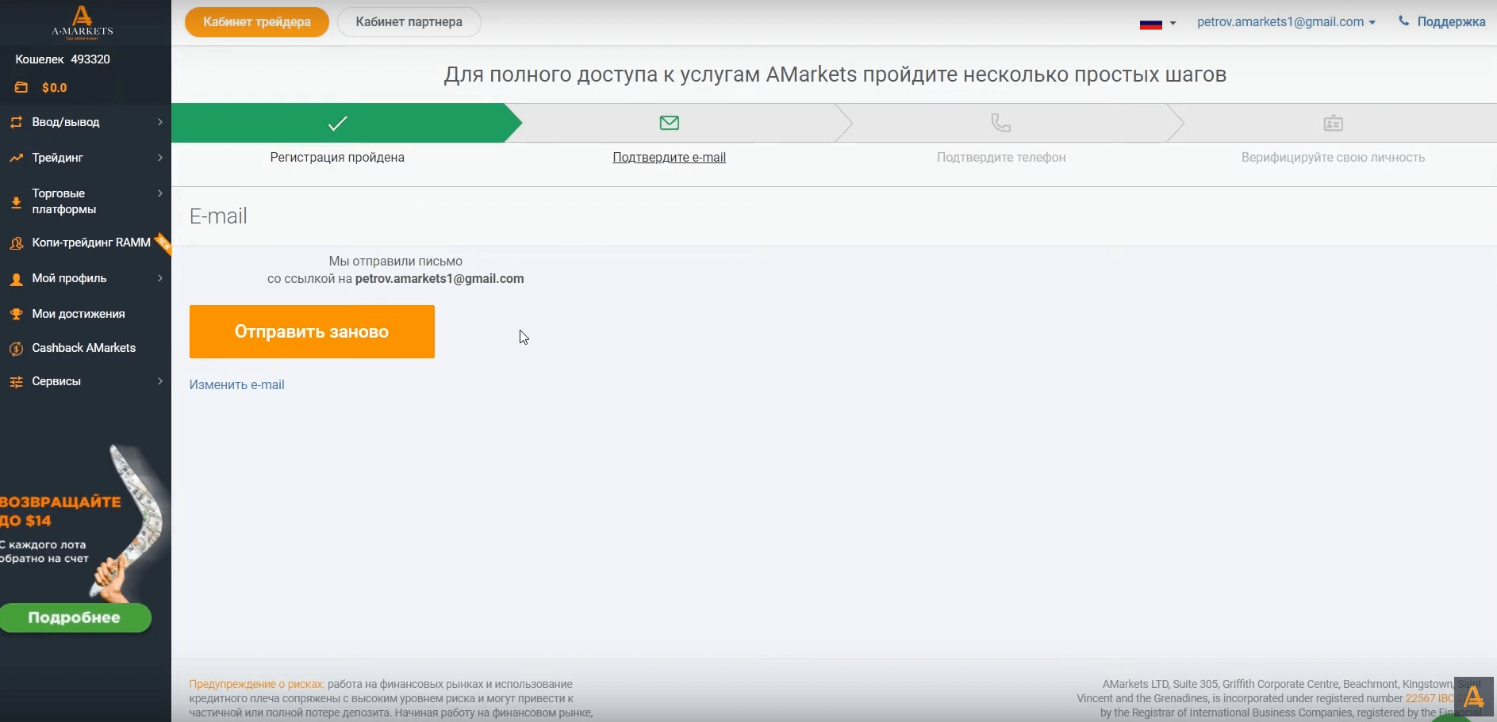
Task: Click the Трейдинг chart icon
Action: (x=16, y=158)
